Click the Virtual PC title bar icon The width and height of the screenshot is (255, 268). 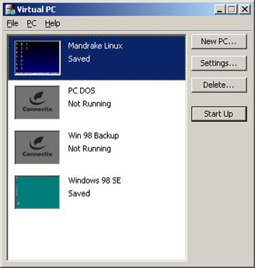[10, 10]
